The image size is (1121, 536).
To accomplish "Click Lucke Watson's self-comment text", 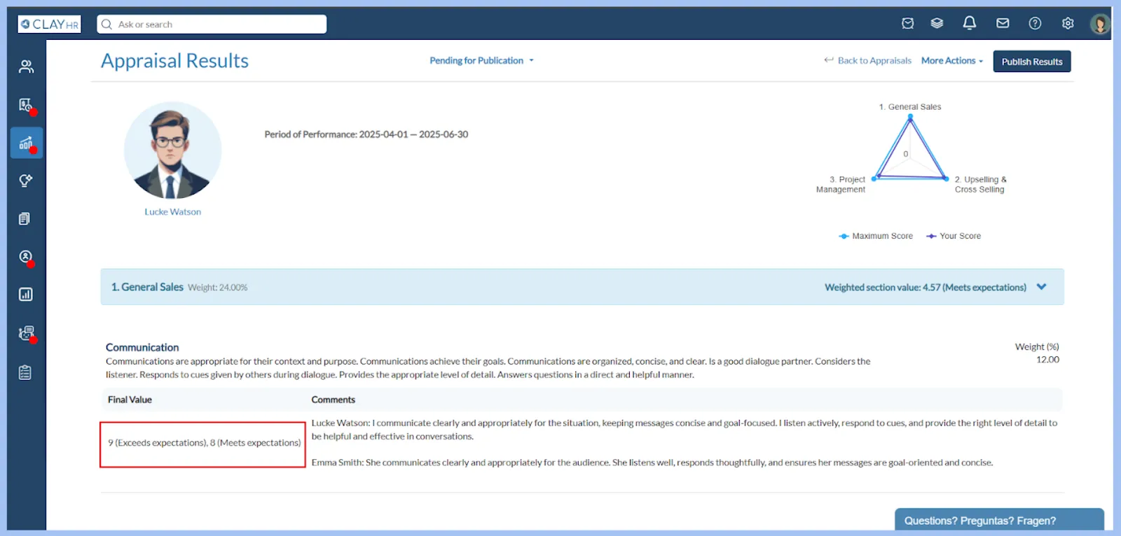I will tap(685, 430).
